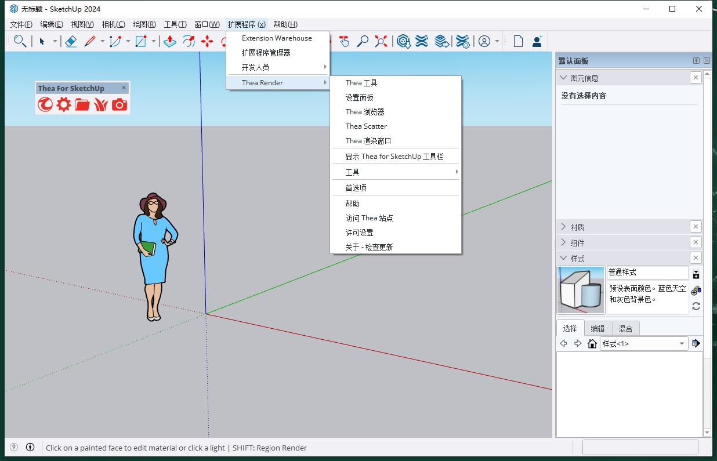Screen dimensions: 717x461
Task: Go to the styles home icon
Action: point(592,344)
